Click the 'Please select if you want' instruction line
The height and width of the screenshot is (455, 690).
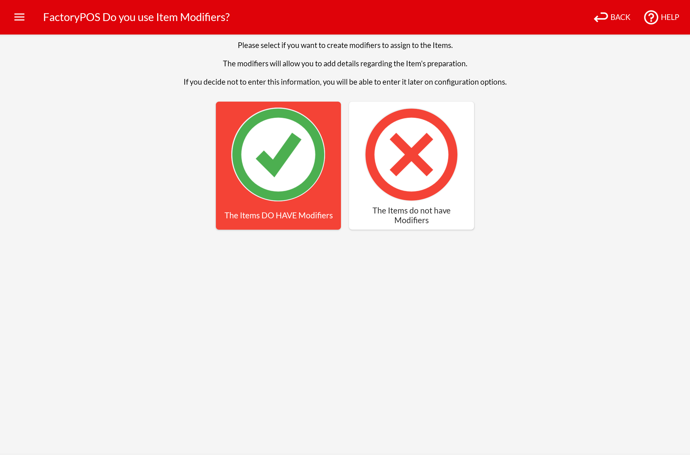pyautogui.click(x=345, y=45)
